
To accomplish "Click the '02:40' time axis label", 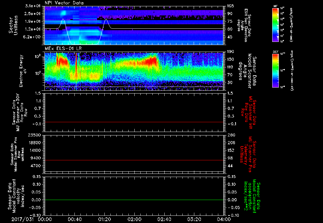I will click(164, 219).
